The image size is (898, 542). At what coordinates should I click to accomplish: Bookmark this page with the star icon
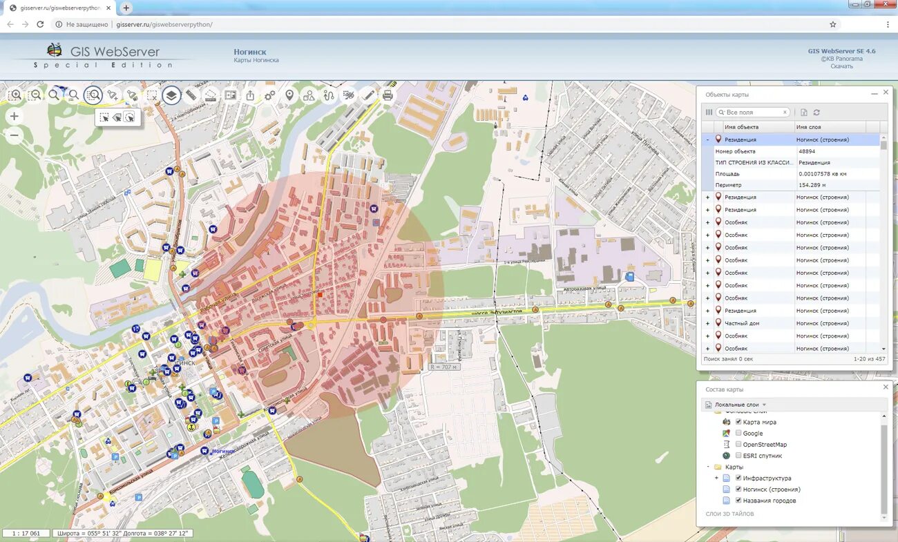point(833,24)
